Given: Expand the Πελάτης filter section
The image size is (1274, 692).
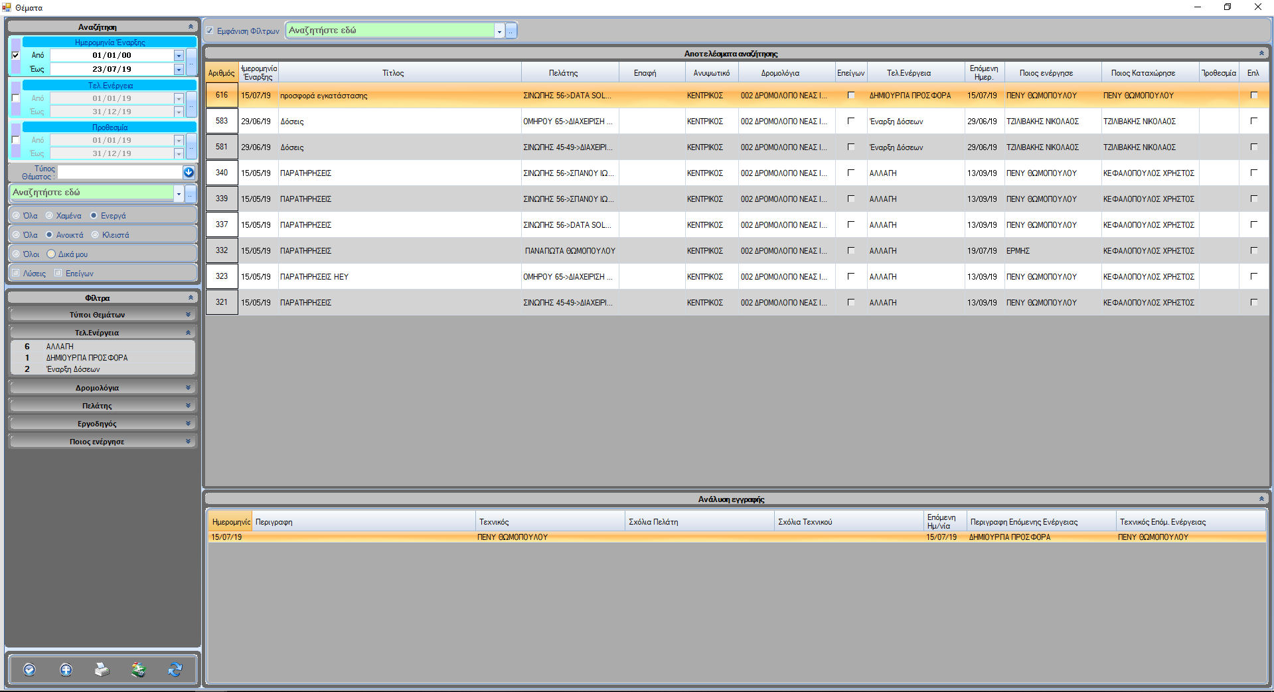Looking at the screenshot, I should [x=188, y=406].
